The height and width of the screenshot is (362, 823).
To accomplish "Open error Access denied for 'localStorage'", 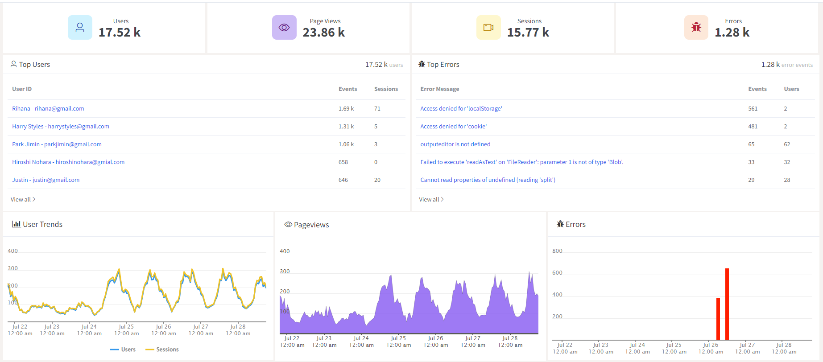I will [x=461, y=108].
